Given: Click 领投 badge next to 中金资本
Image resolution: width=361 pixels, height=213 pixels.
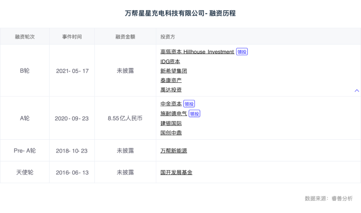Looking at the screenshot, I should point(189,104).
